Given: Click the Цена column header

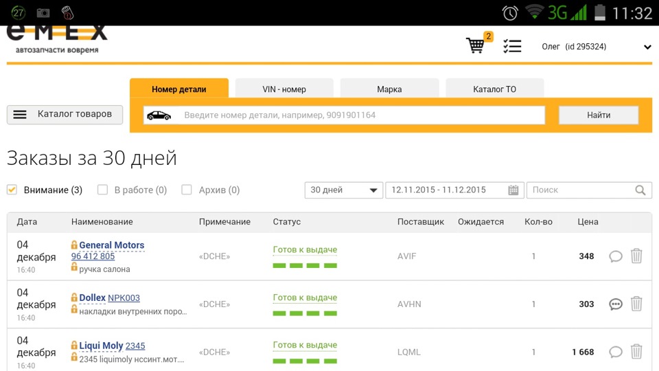Looking at the screenshot, I should tap(588, 222).
